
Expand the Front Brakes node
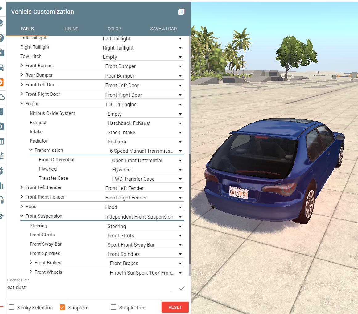tap(31, 262)
